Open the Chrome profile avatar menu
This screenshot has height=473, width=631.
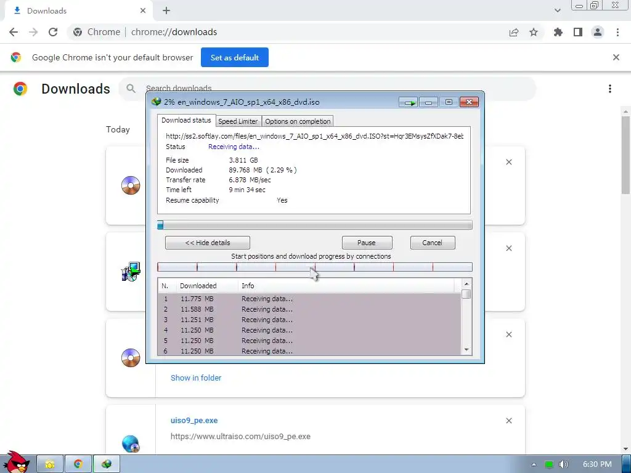pos(598,32)
